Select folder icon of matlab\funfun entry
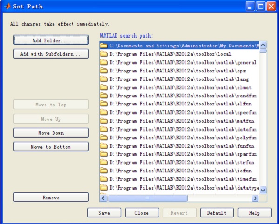This screenshot has width=279, height=224. click(104, 146)
